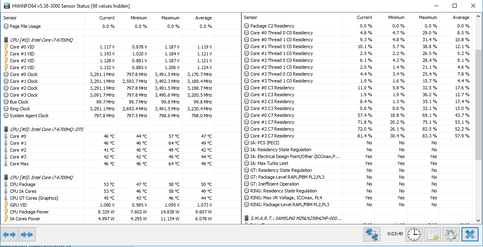Screen dimensions: 483x247
Task: Click the thermometer icon for CPU Package
Action: click(6, 184)
